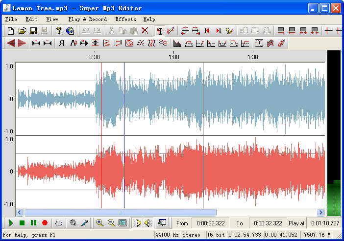Click the 1:30 mark on time ruler
The height and width of the screenshot is (241, 344).
[x=253, y=57]
